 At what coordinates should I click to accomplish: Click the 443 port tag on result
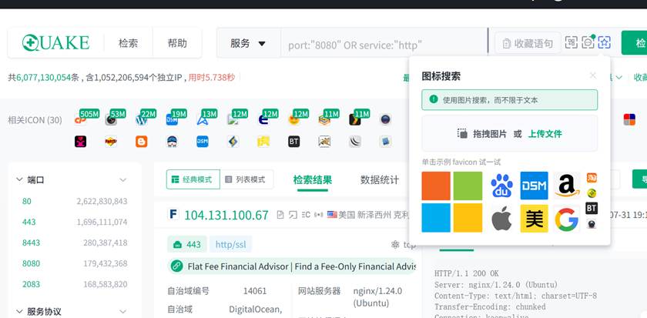coord(187,244)
